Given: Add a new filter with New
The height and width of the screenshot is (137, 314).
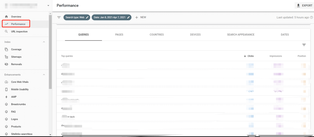Looking at the screenshot, I should 140,17.
